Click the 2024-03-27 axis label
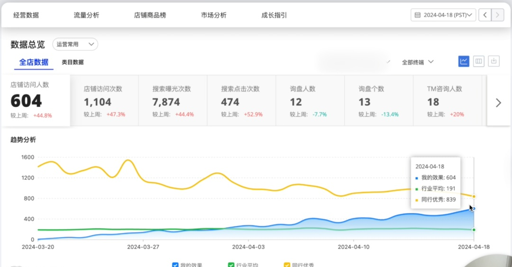Screen dimensions: 512x267 tap(143, 247)
